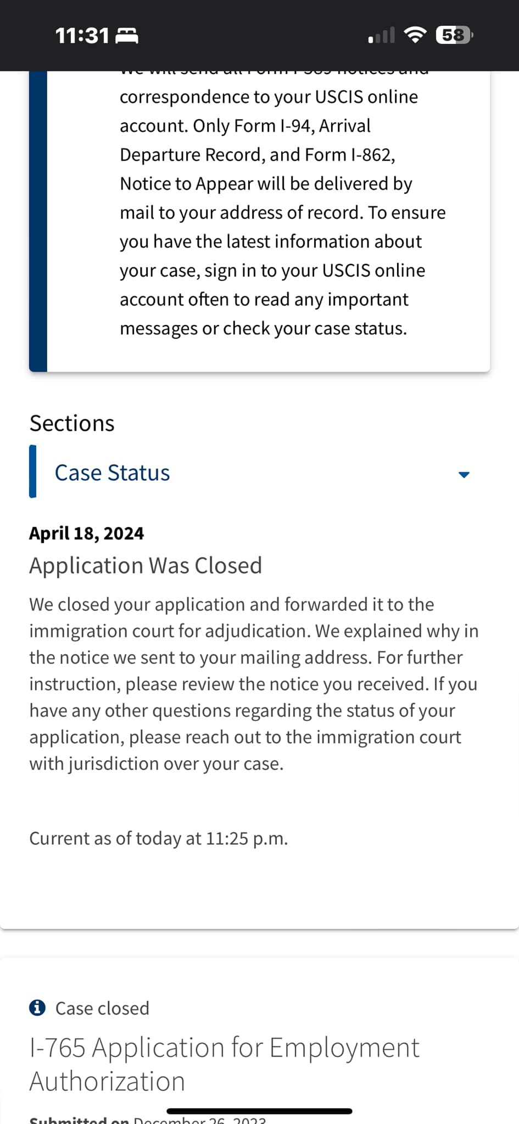This screenshot has width=519, height=1124.
Task: Tap the Sections heading
Action: tap(72, 423)
